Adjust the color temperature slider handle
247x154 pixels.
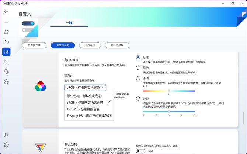pyautogui.click(x=169, y=91)
